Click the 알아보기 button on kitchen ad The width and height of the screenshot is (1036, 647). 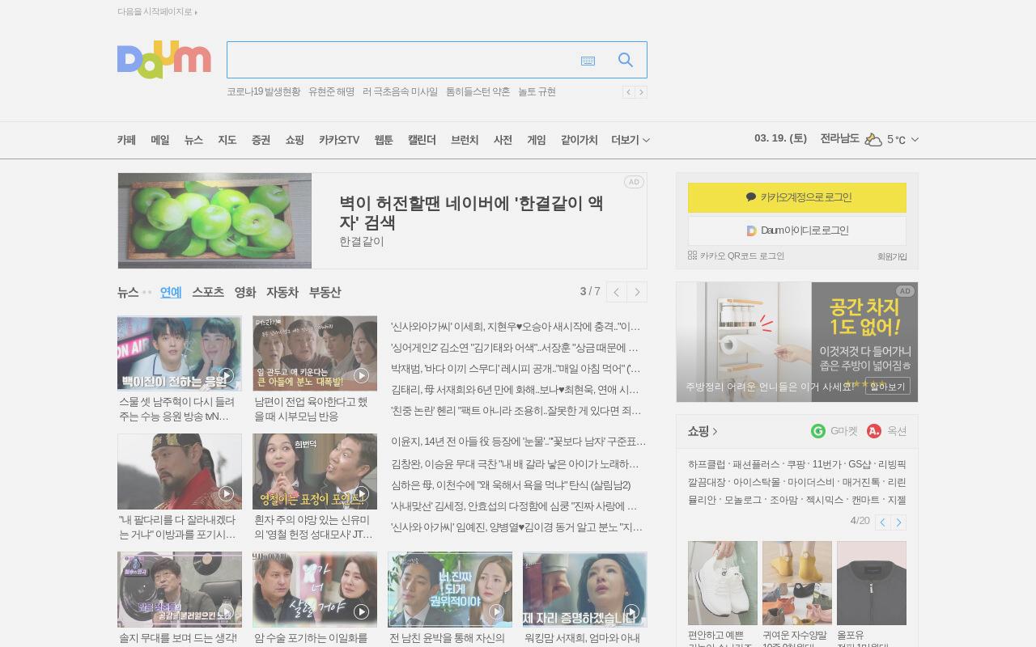(888, 387)
